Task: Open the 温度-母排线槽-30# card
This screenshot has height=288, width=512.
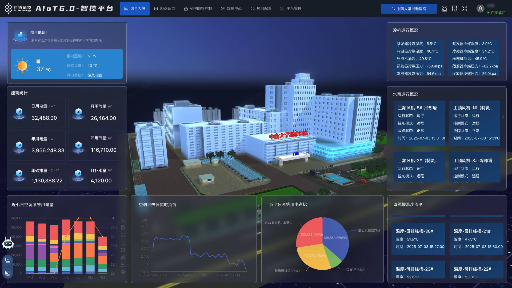Action: click(x=418, y=239)
